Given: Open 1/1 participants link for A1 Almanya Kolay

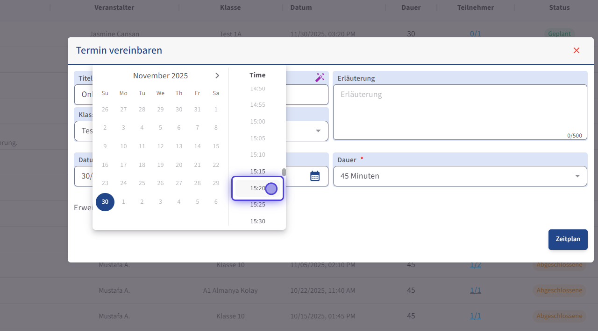Looking at the screenshot, I should point(475,290).
